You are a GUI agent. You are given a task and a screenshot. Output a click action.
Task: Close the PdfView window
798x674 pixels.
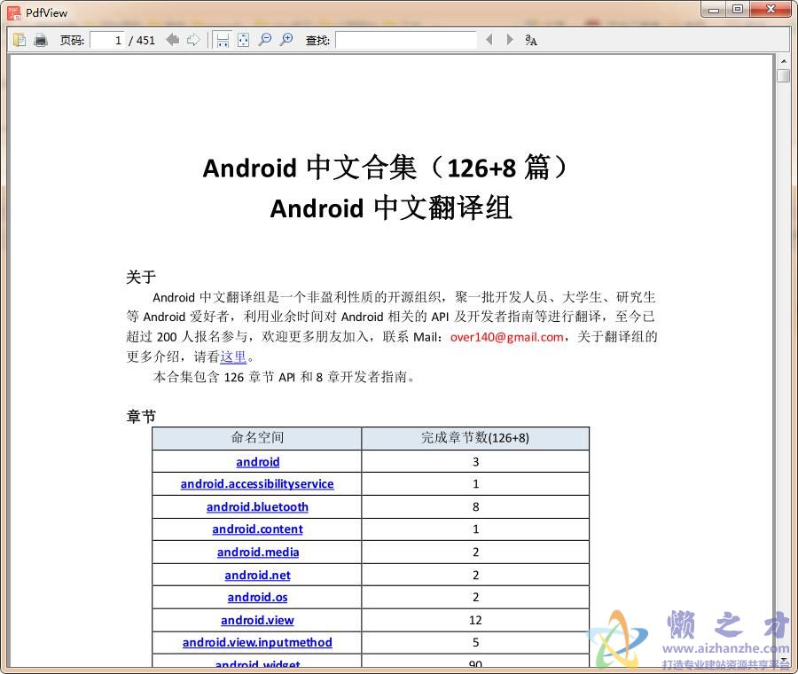coord(771,9)
